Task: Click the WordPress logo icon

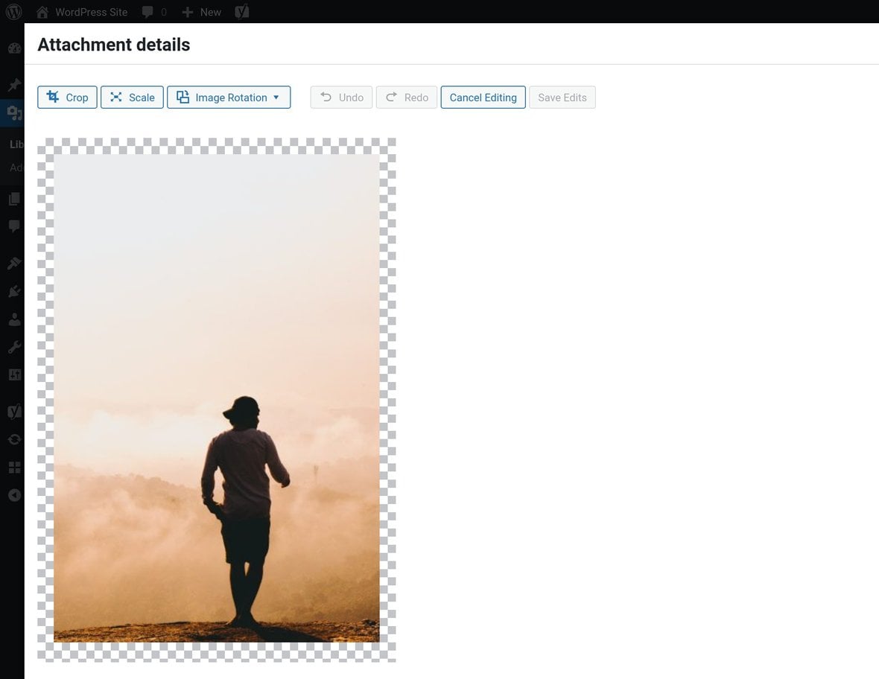Action: 13,12
